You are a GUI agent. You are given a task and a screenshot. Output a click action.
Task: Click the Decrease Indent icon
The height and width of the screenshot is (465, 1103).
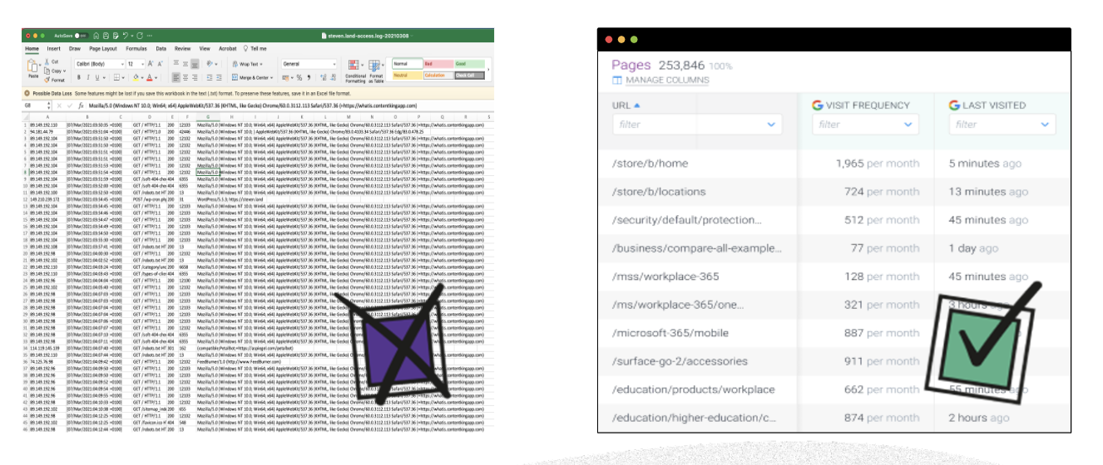210,77
